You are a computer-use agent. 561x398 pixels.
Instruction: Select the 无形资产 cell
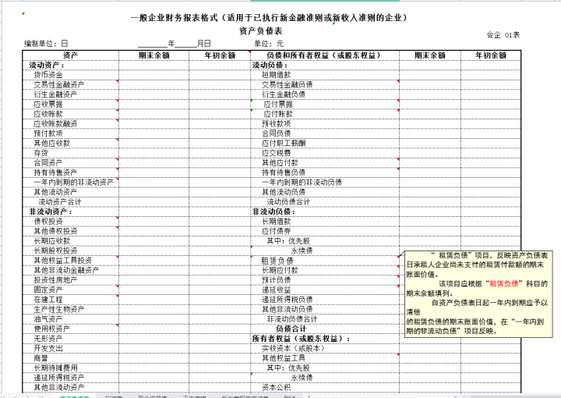coord(70,339)
